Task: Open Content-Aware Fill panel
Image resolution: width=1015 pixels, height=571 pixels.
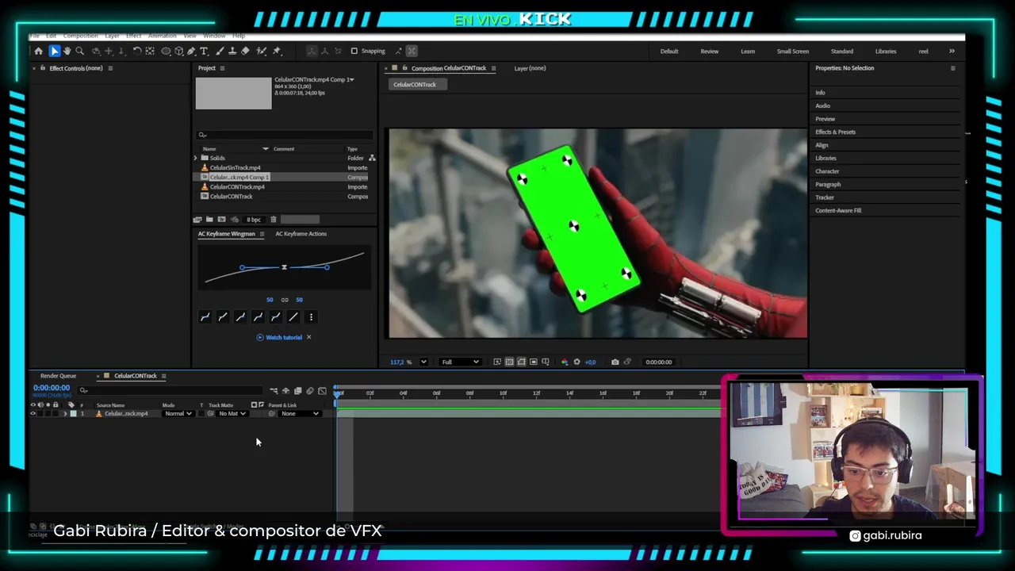Action: point(838,211)
